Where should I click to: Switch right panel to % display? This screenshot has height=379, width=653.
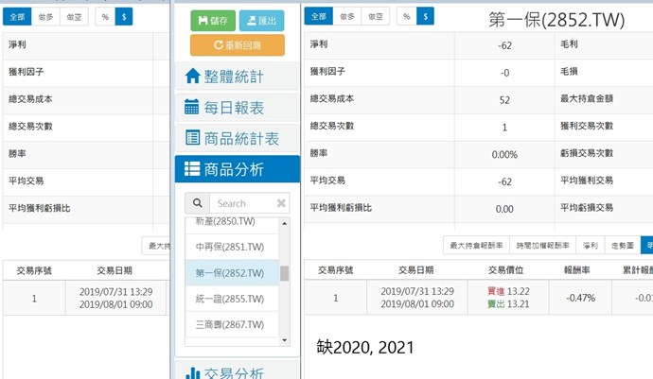407,17
